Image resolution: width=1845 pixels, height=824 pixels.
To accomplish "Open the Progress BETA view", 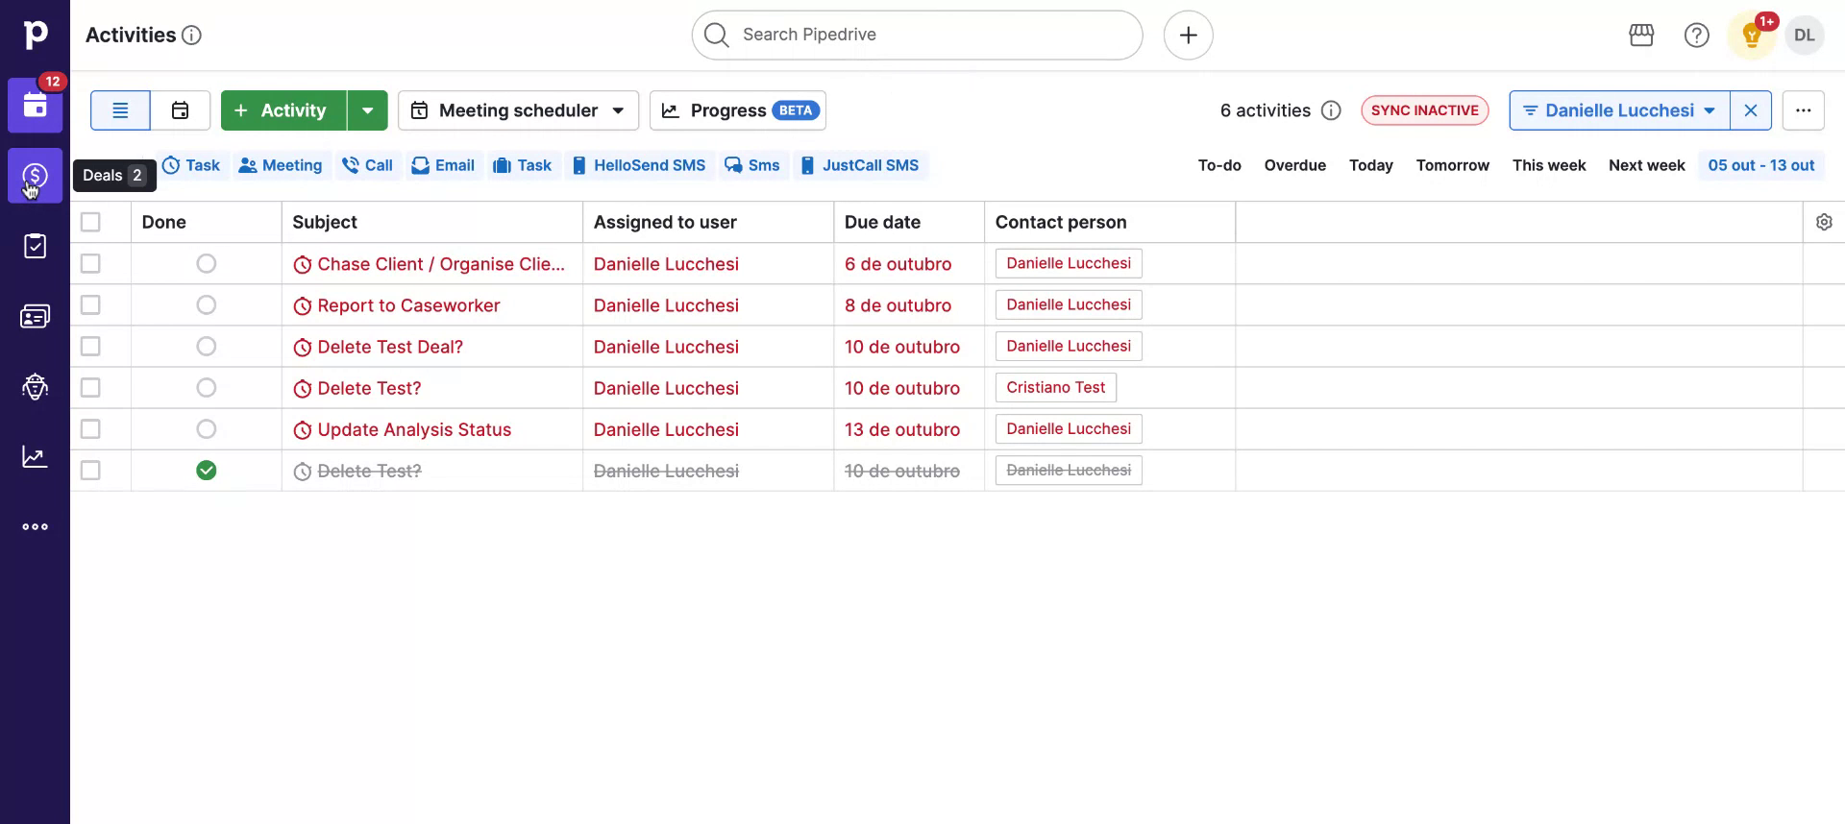I will [738, 110].
